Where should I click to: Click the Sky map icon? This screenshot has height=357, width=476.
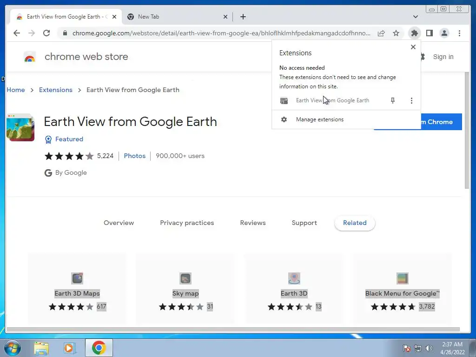tap(185, 278)
